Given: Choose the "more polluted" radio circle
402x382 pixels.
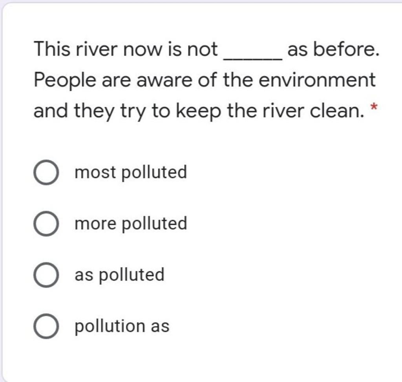Looking at the screenshot, I should [46, 224].
